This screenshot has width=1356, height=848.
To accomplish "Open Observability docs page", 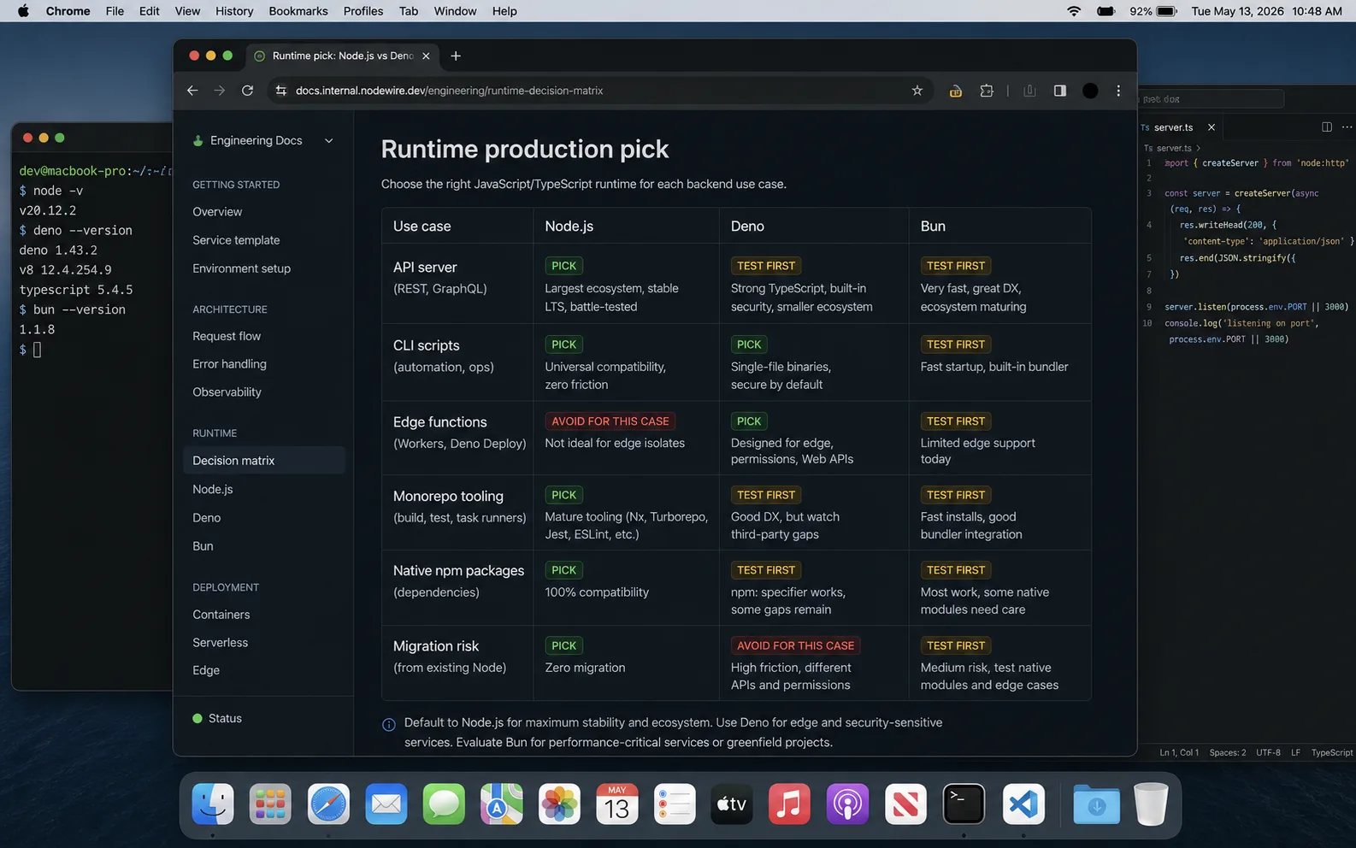I will coord(227,392).
